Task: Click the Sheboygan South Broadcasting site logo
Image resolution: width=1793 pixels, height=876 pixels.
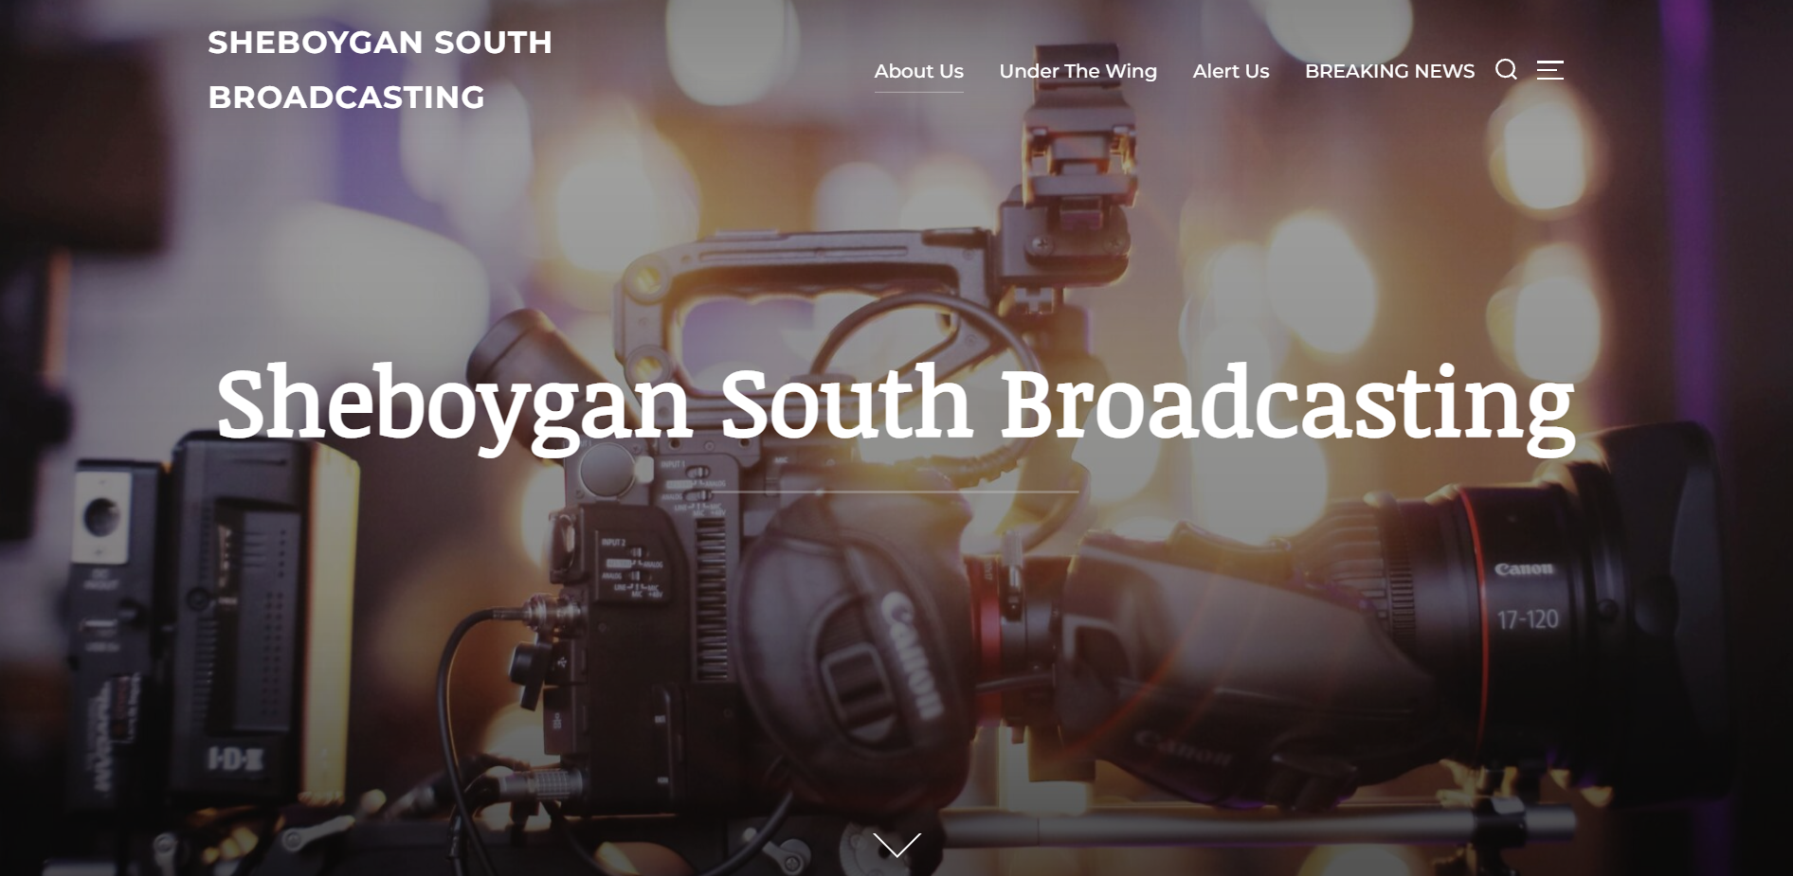Action: [380, 69]
